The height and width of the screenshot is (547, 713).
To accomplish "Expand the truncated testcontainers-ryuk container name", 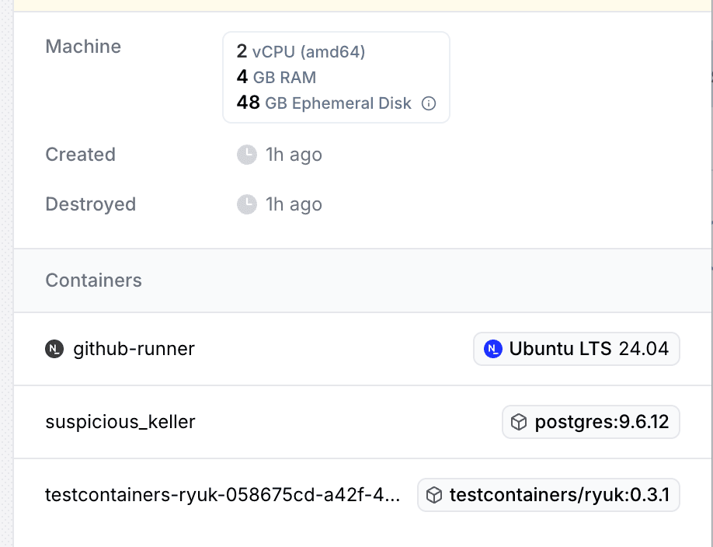I will pos(223,495).
